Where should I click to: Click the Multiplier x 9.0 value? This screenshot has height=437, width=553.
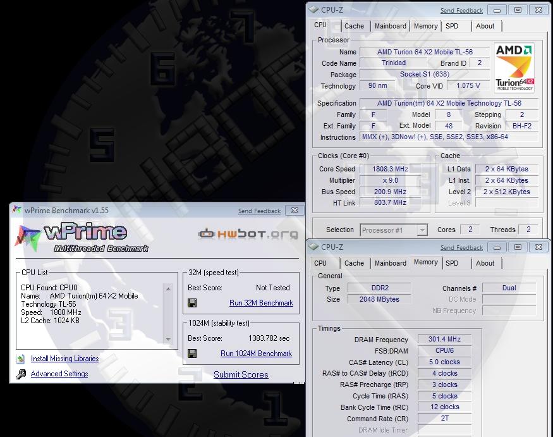click(x=390, y=180)
